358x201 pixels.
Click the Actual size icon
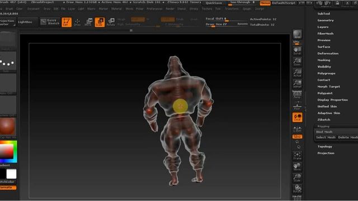[x=297, y=73]
